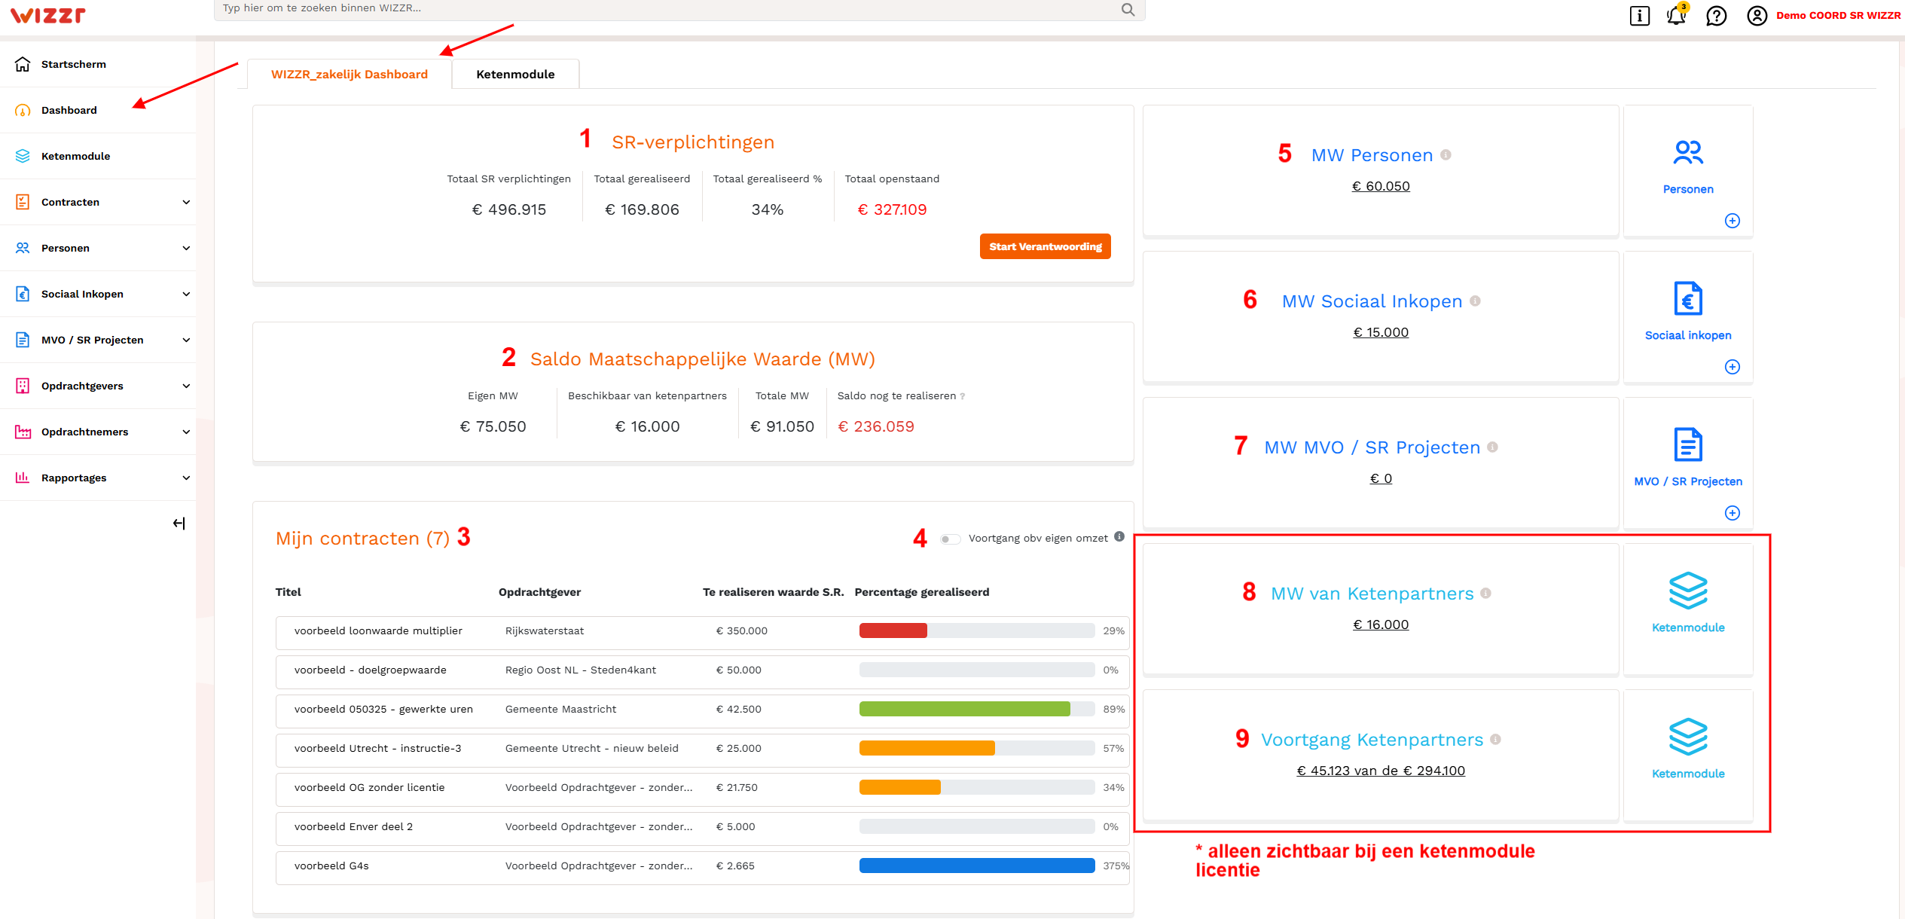Switch to the Ketenmodule tab

(515, 74)
